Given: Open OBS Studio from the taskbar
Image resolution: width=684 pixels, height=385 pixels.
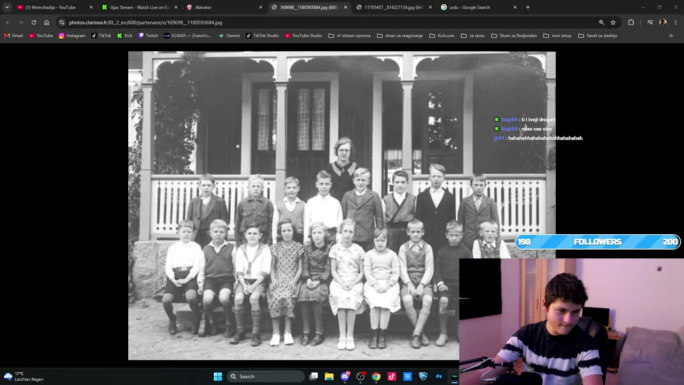Looking at the screenshot, I should coord(361,376).
